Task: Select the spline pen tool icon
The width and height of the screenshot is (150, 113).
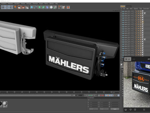Action: pyautogui.click(x=36, y=7)
